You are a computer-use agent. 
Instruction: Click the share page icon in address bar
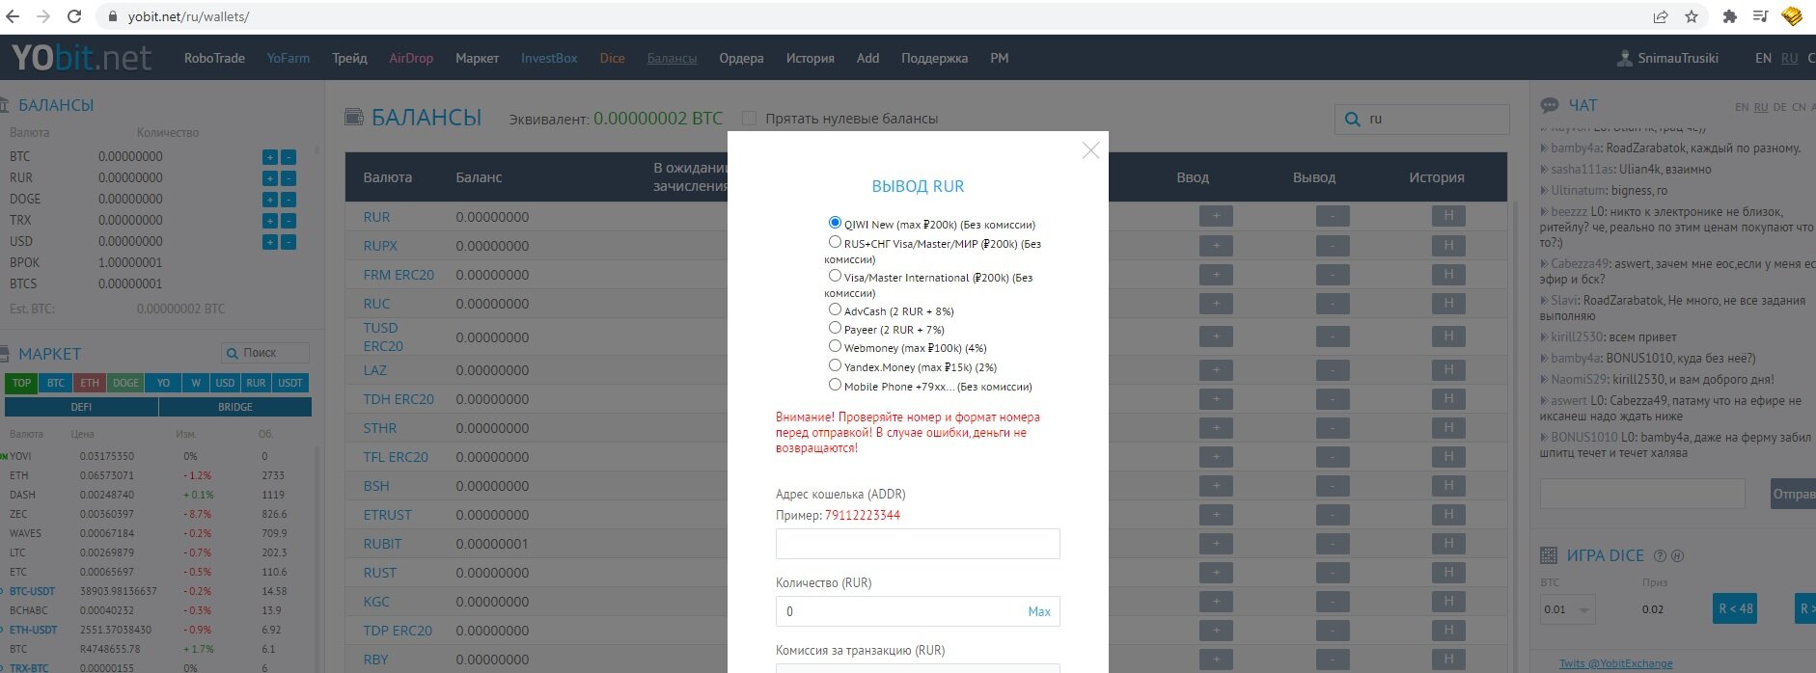click(x=1661, y=16)
